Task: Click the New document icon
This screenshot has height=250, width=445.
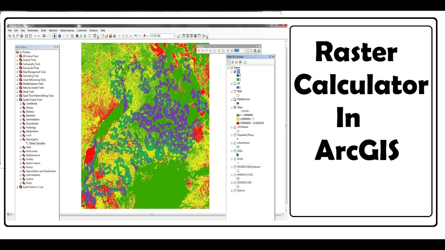Action: pos(103,36)
